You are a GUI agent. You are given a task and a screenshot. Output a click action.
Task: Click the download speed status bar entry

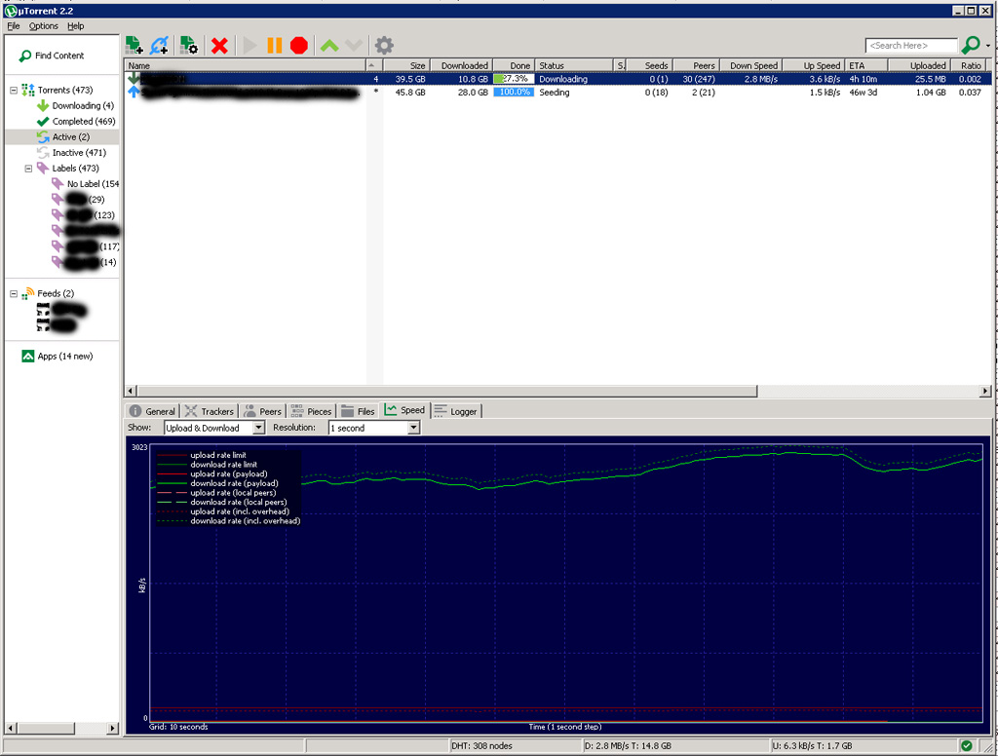tap(628, 746)
